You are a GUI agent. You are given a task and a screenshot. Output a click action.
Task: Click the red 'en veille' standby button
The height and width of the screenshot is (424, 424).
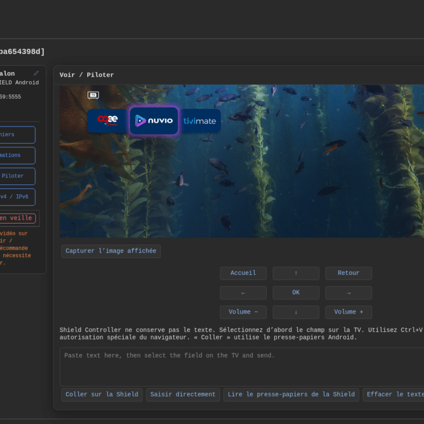18,218
